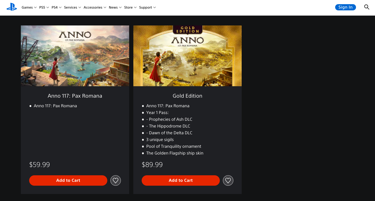Expand the Accessories dropdown

[x=93, y=7]
